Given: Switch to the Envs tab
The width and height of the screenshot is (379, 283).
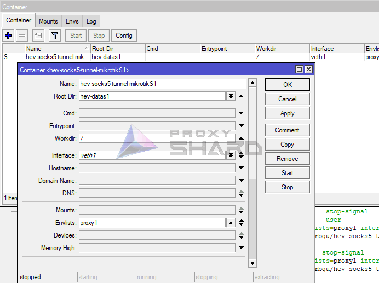Looking at the screenshot, I should click(72, 21).
